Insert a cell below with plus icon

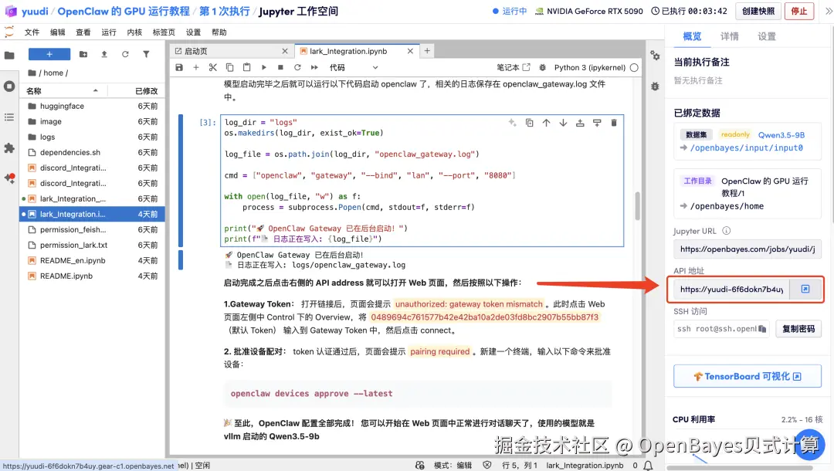point(195,67)
